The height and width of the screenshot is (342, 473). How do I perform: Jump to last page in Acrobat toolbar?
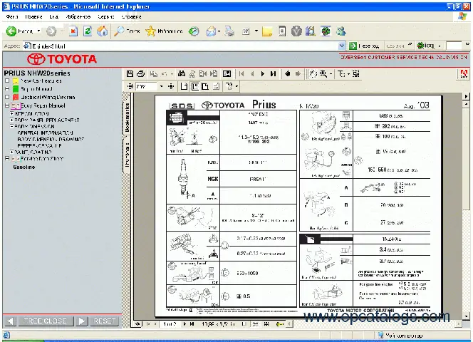[274, 73]
